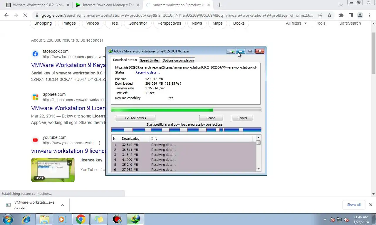
Task: Open Action Center flag in tray
Action: 333,219
